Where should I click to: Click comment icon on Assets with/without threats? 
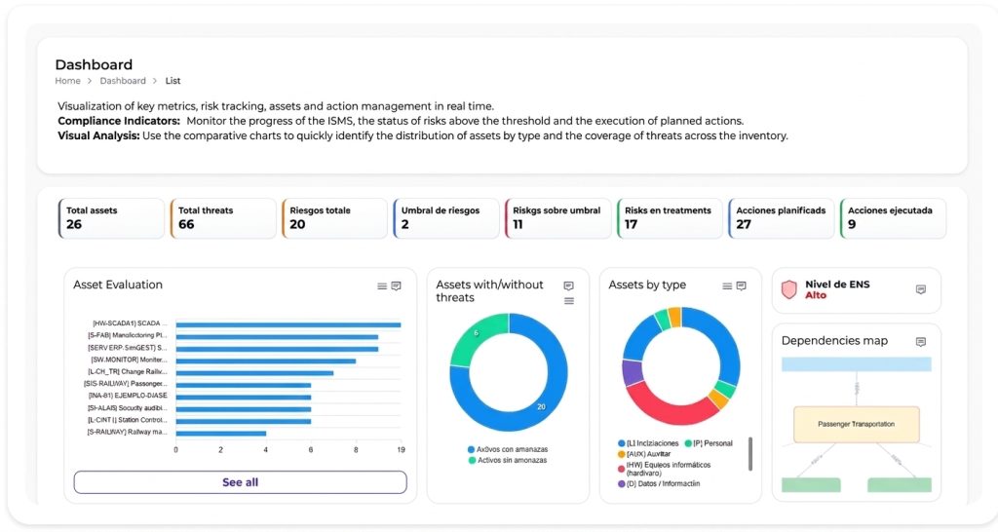pyautogui.click(x=568, y=286)
